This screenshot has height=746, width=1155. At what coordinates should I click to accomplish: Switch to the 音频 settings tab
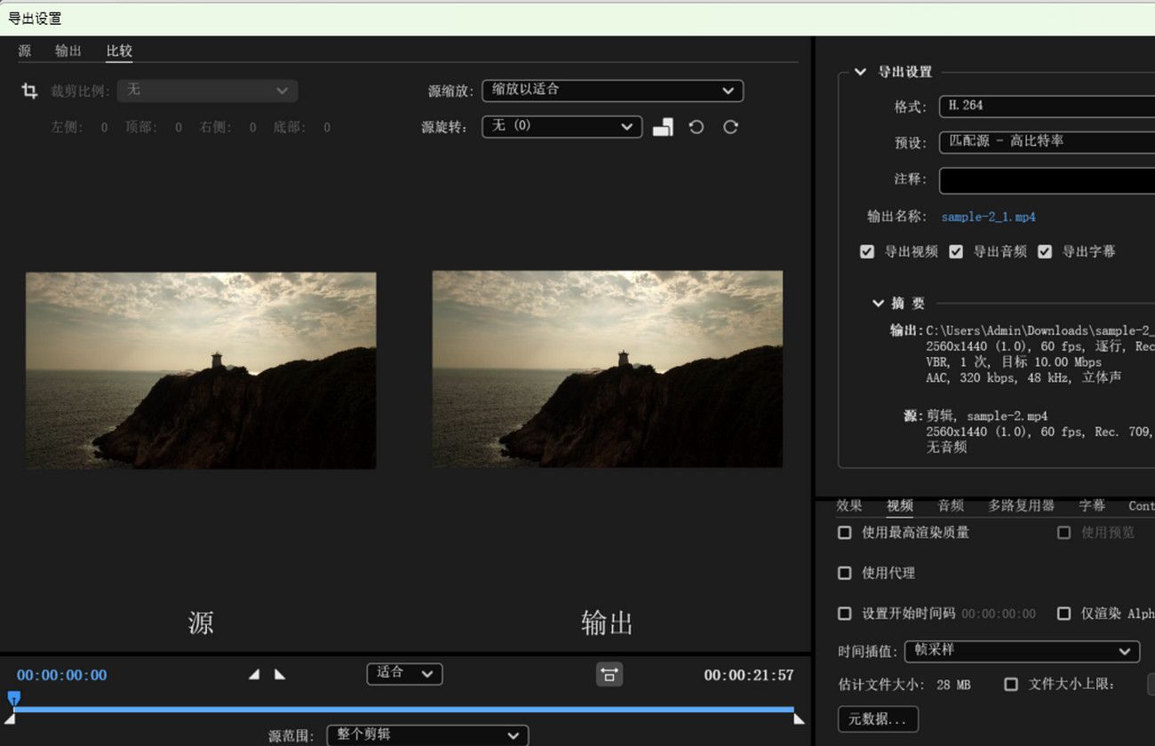coord(950,505)
